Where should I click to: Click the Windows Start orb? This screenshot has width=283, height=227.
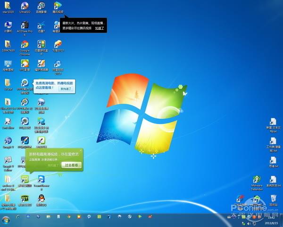(6, 220)
